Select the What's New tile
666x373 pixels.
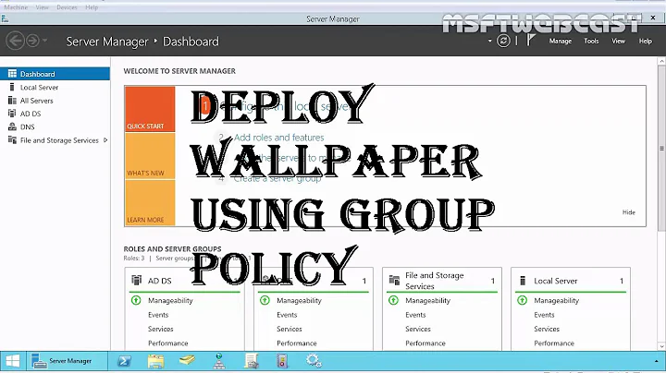click(149, 156)
